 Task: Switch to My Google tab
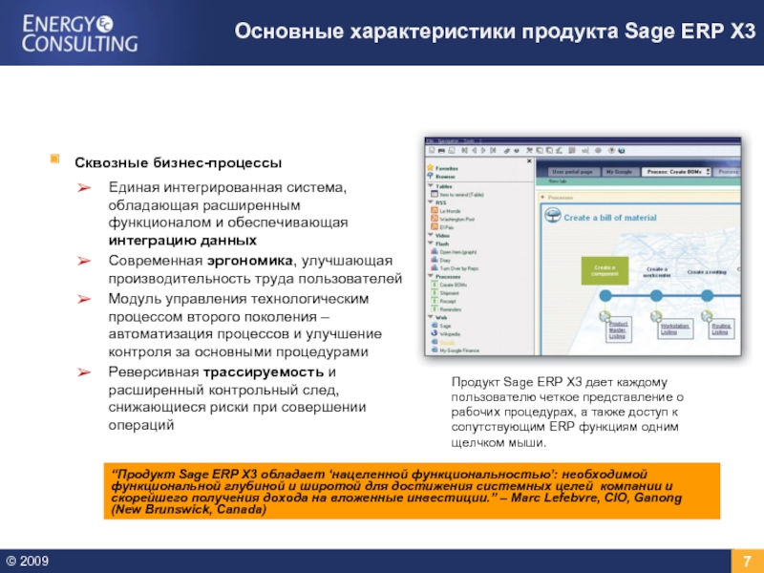tap(619, 172)
